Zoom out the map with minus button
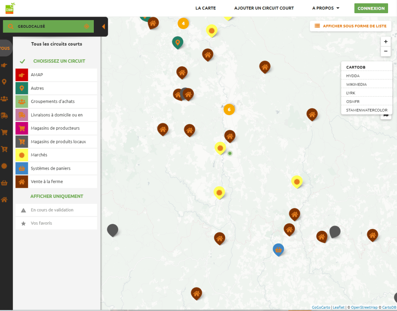Viewport: 397px width, 311px height. (385, 51)
